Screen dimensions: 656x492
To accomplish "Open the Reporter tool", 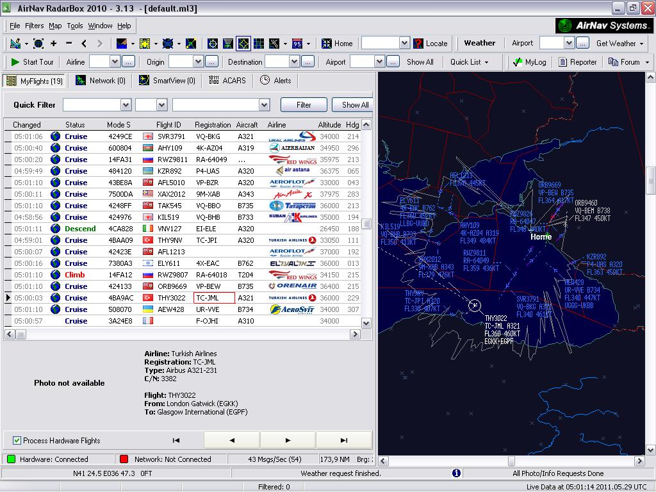I will click(577, 62).
